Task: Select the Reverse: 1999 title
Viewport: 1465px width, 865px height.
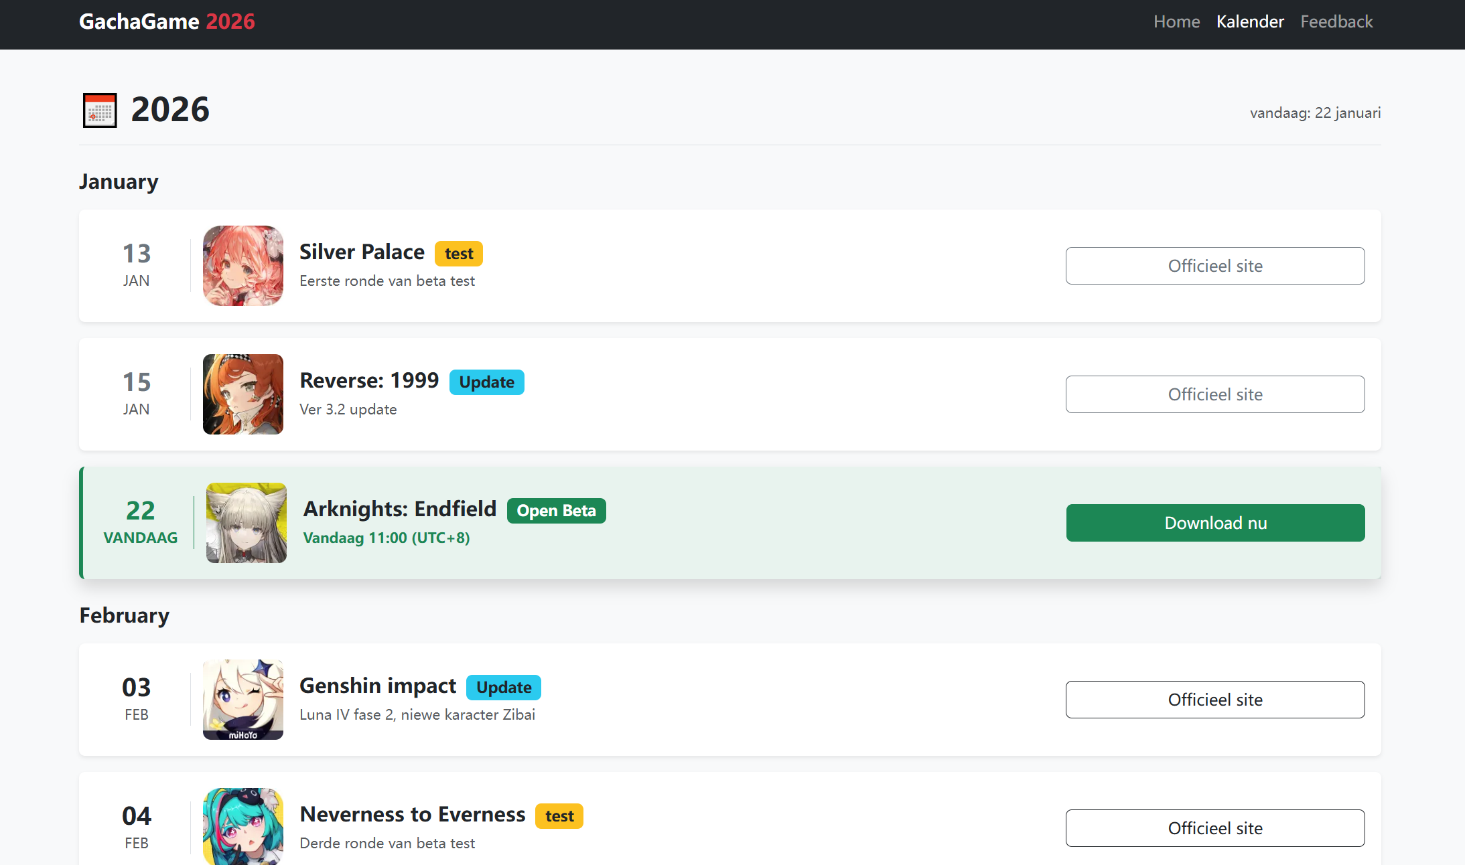Action: pyautogui.click(x=369, y=380)
